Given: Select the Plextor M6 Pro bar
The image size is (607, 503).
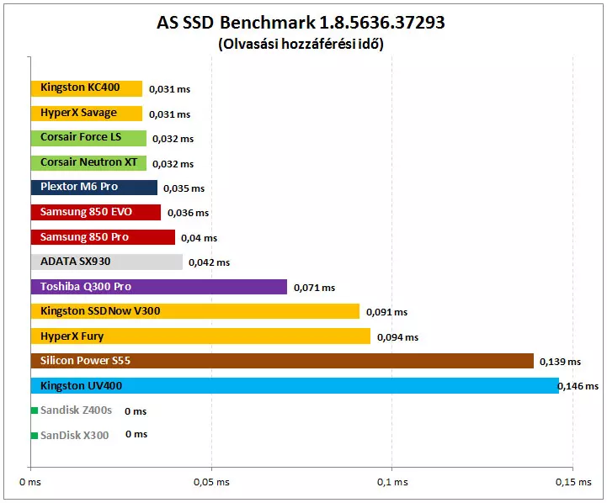Looking at the screenshot, I should click(94, 188).
